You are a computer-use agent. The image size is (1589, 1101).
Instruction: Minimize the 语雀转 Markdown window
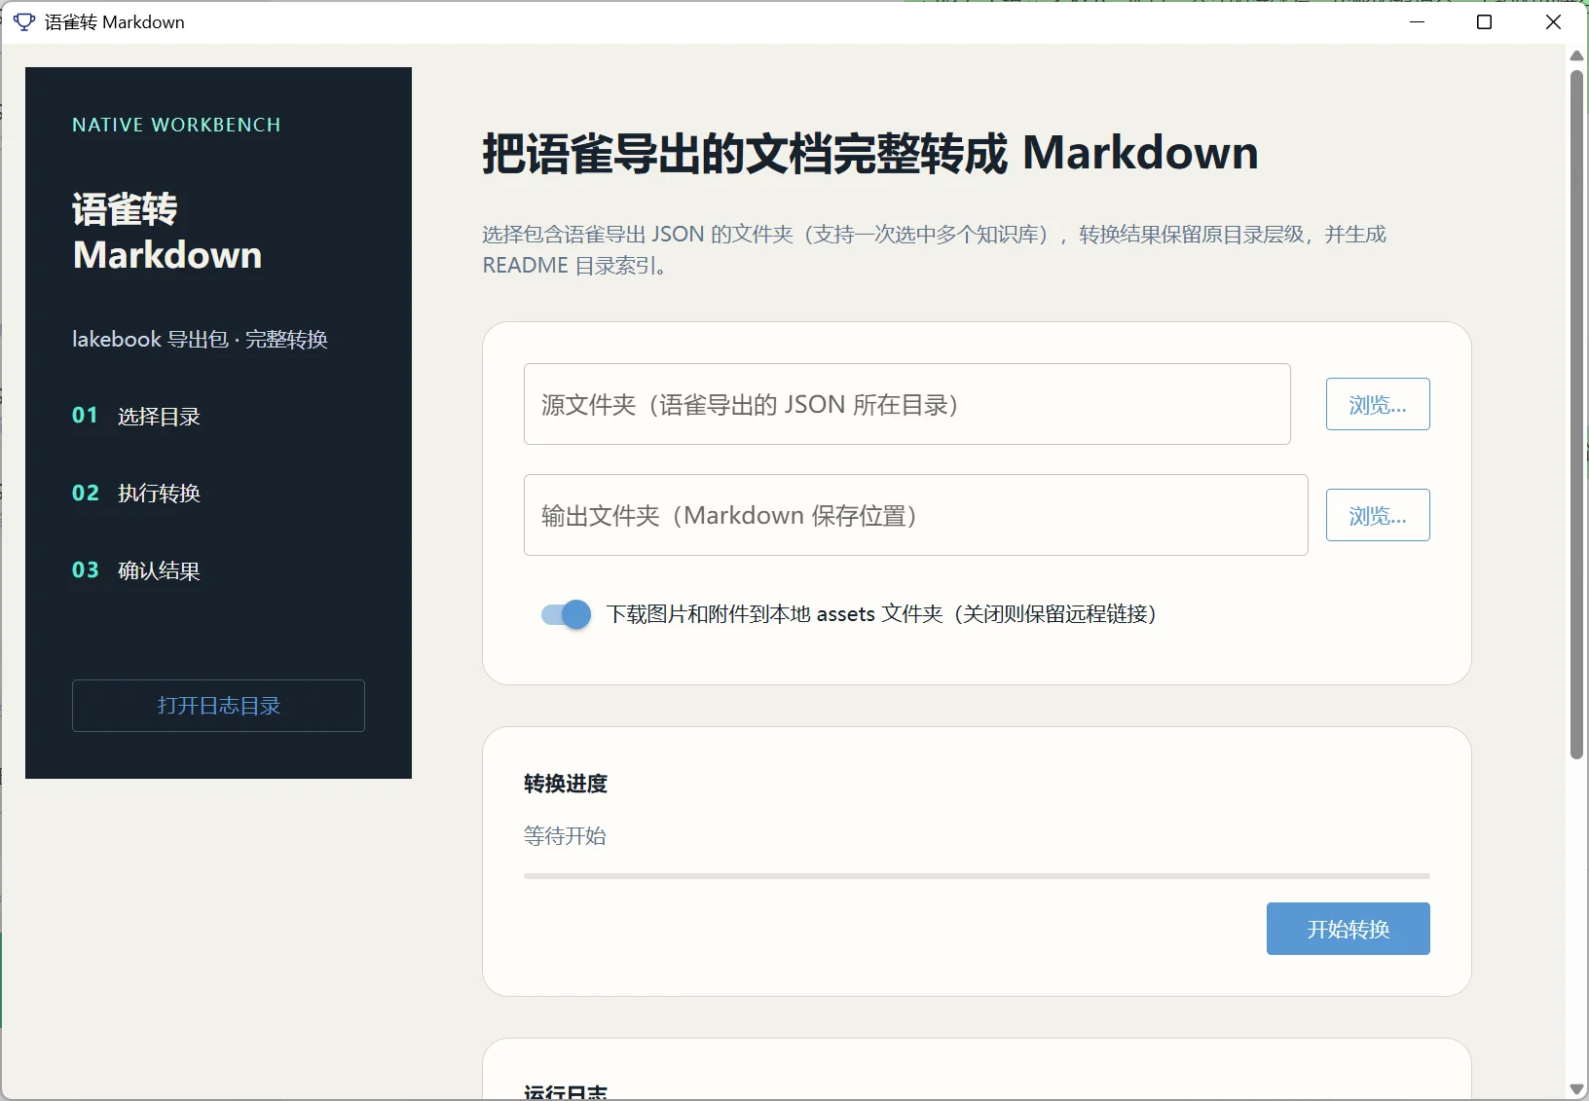(x=1418, y=21)
